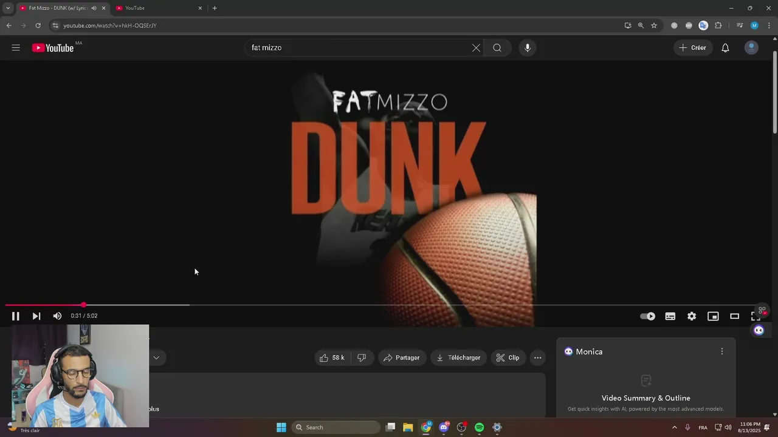Viewport: 778px width, 437px height.
Task: Open the FRA language switcher
Action: point(703,427)
